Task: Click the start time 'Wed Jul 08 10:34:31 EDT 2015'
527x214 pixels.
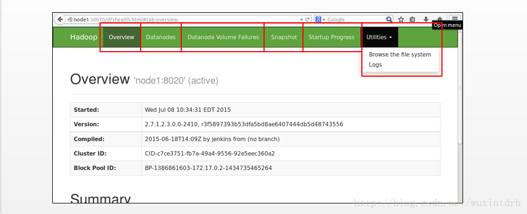Action: (x=188, y=110)
